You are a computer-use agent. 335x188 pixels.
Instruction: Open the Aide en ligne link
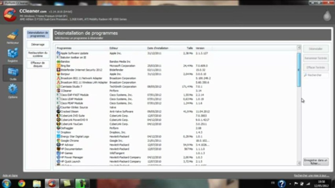pyautogui.click(x=10, y=175)
